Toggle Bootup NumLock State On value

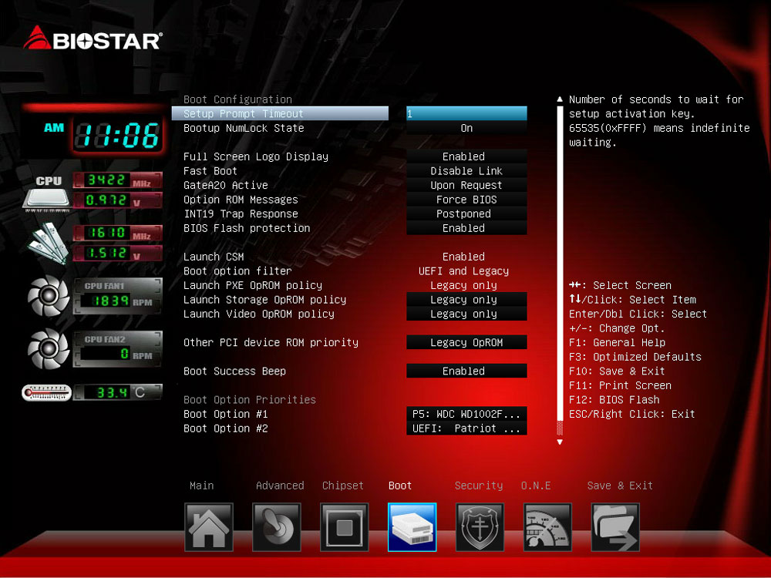pos(466,128)
